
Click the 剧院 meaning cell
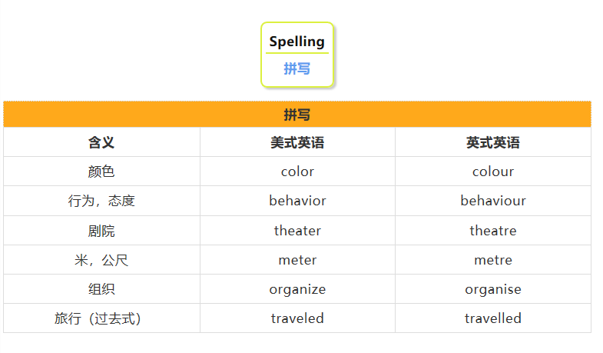tap(101, 231)
